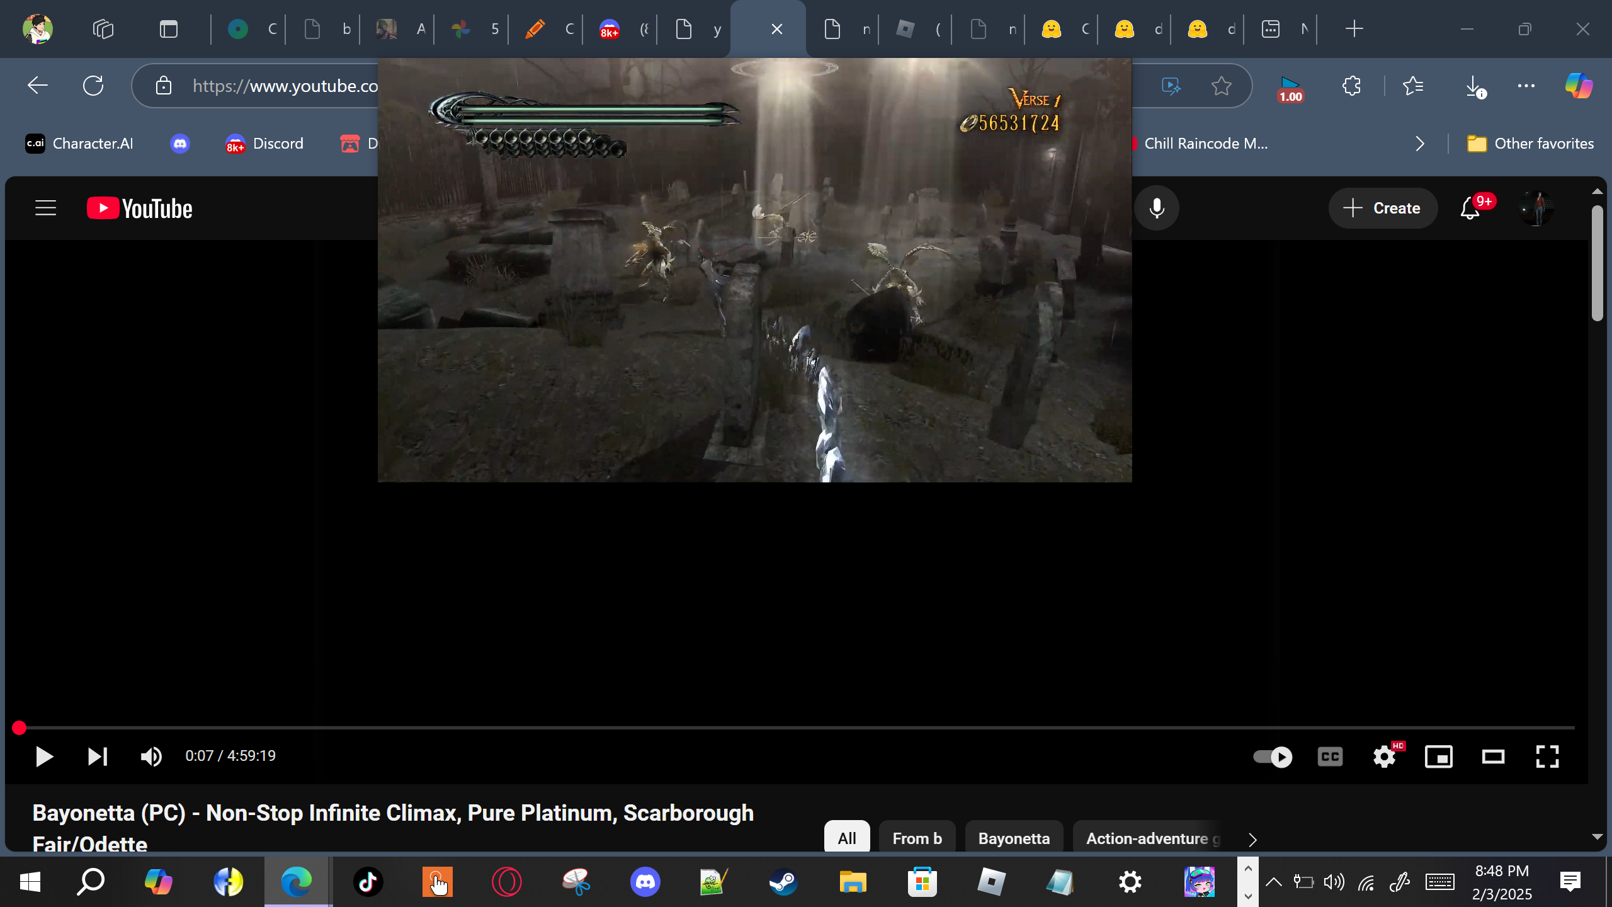Toggle the autoplay switch
The height and width of the screenshot is (907, 1612).
pyautogui.click(x=1273, y=756)
